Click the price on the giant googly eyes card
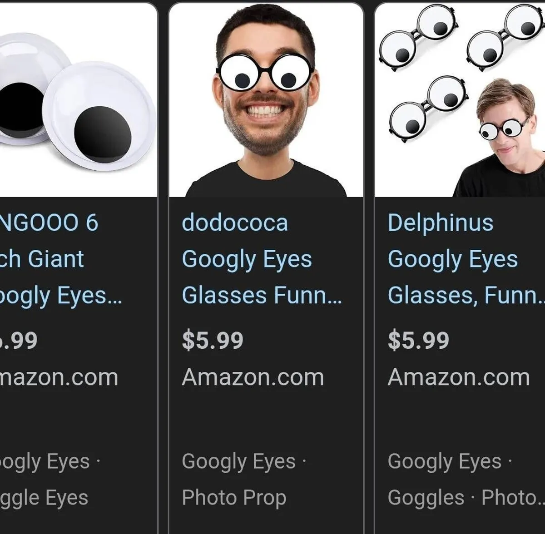 click(20, 341)
